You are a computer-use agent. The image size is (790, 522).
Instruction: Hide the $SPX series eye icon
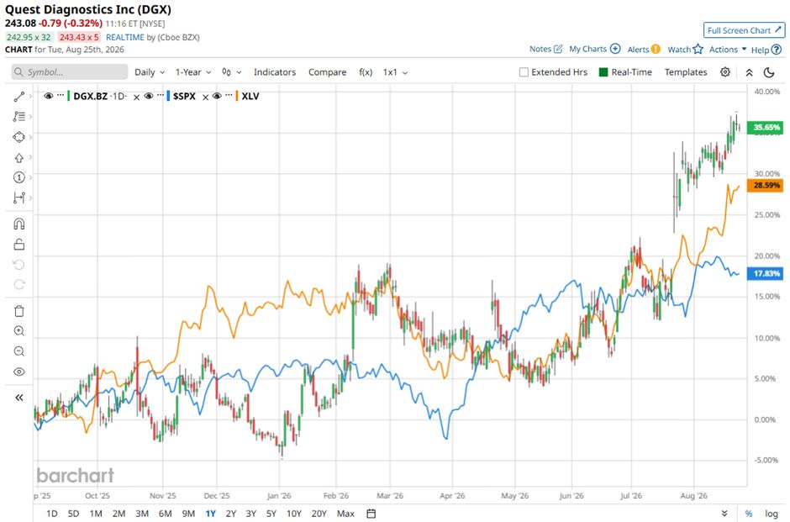point(149,96)
